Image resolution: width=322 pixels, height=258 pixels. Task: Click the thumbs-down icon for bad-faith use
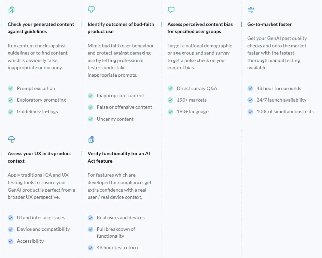[91, 10]
